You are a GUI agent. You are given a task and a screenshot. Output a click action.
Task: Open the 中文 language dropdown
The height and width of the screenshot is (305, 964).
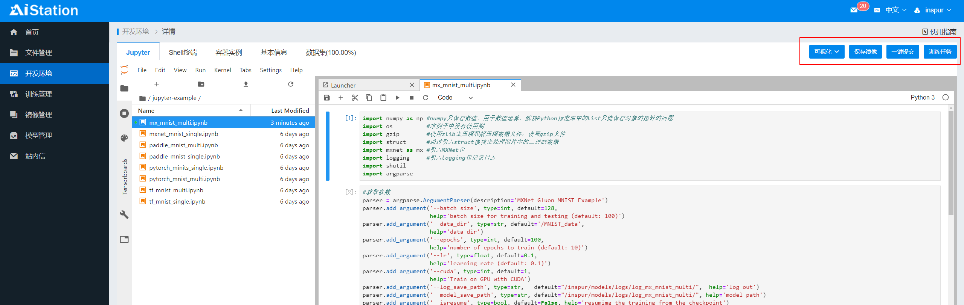pyautogui.click(x=895, y=10)
